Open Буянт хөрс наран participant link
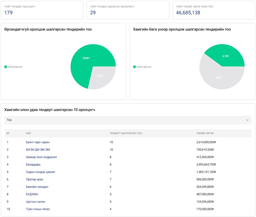The height and width of the screenshot is (217, 256). (x=38, y=142)
